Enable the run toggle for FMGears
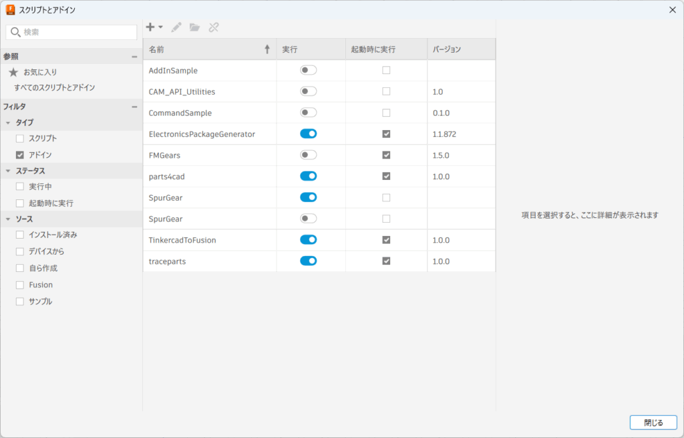 309,155
